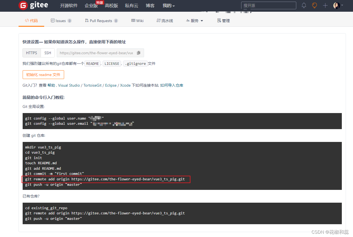Click 'git add README.md' line
Screen dimensions: 353x237
point(43,168)
